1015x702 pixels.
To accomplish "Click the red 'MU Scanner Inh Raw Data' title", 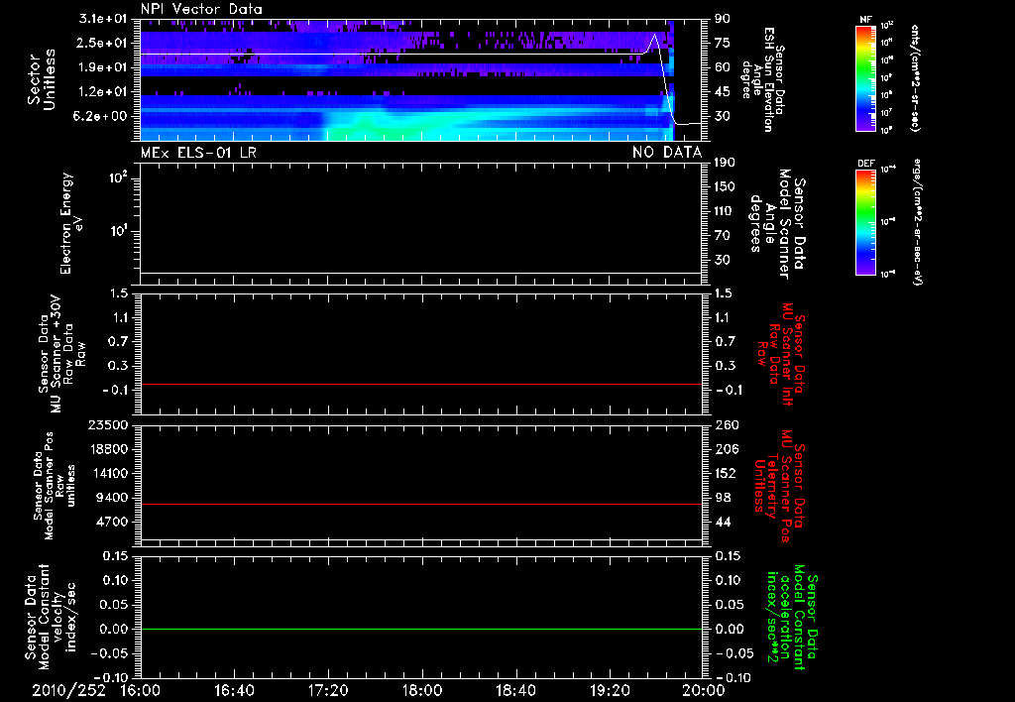I will click(780, 354).
